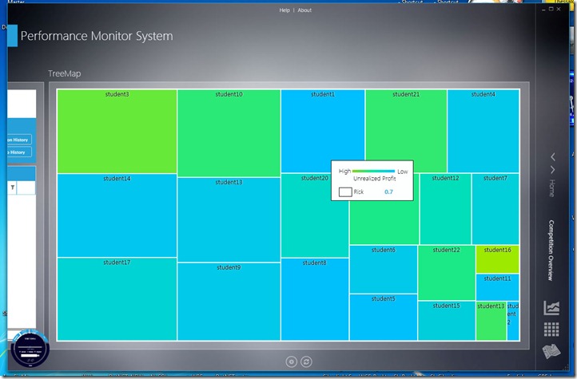The width and height of the screenshot is (577, 379).
Task: Select the student6 treemap tile
Action: click(383, 269)
